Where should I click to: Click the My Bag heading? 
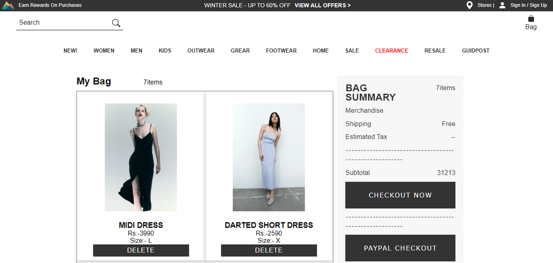coord(94,81)
